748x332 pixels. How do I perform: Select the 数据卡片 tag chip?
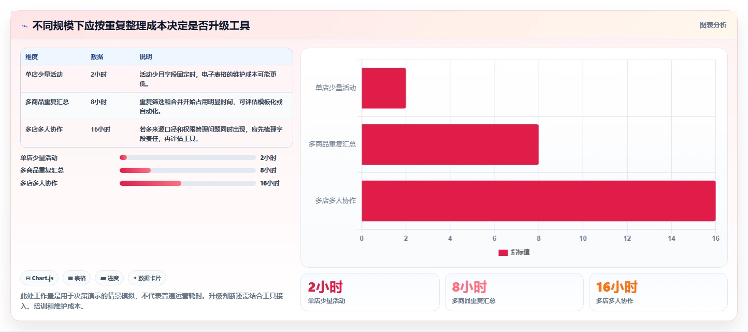click(x=147, y=278)
